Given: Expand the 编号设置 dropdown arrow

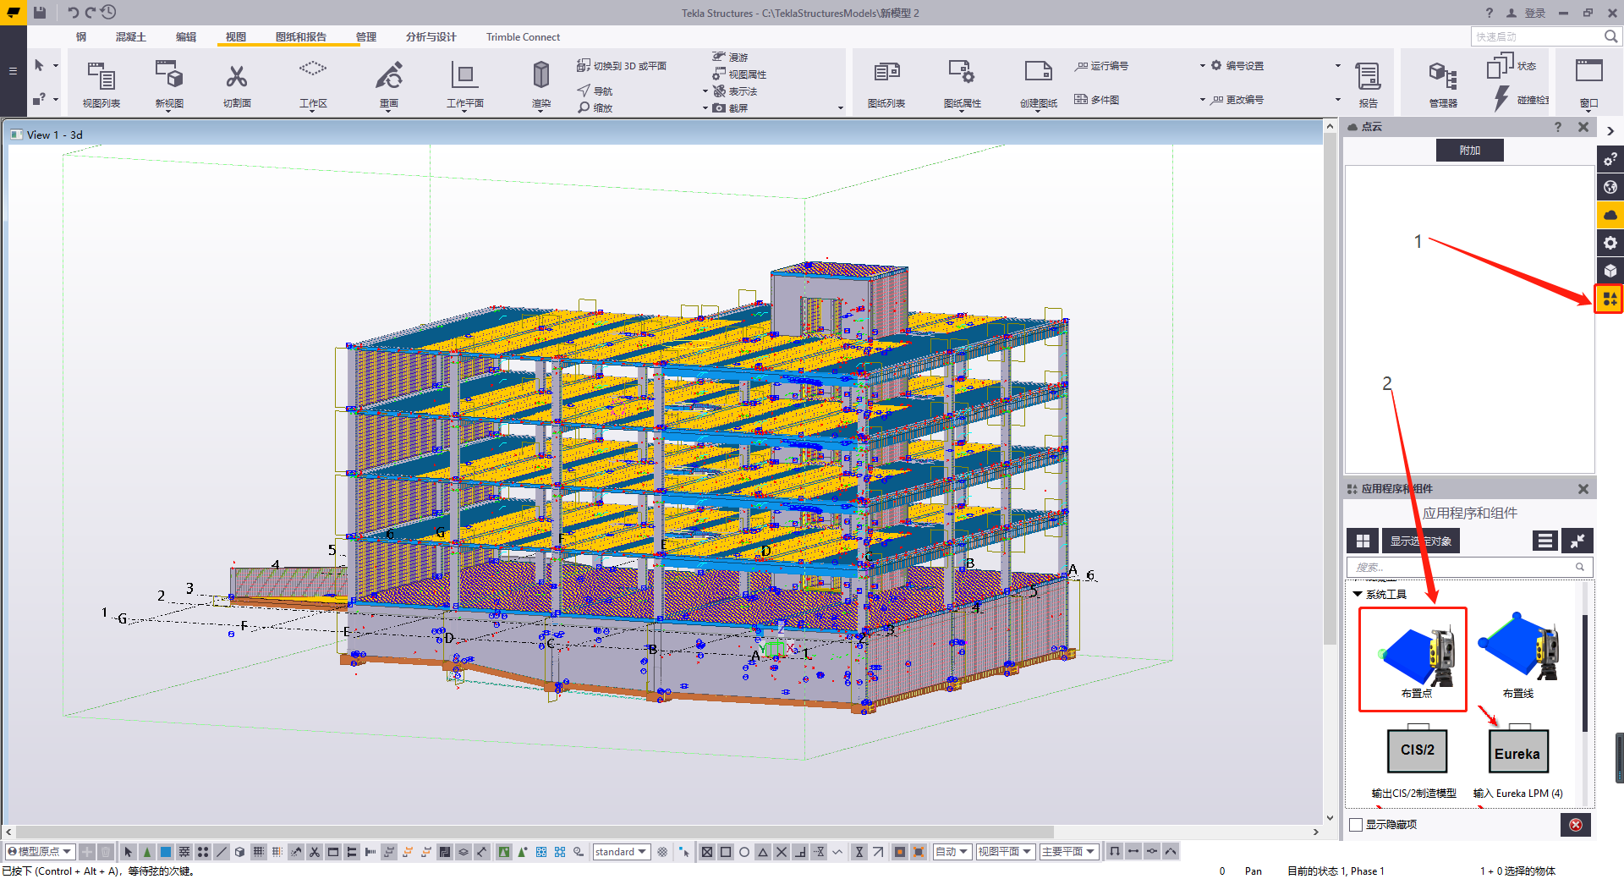Looking at the screenshot, I should click(x=1337, y=66).
